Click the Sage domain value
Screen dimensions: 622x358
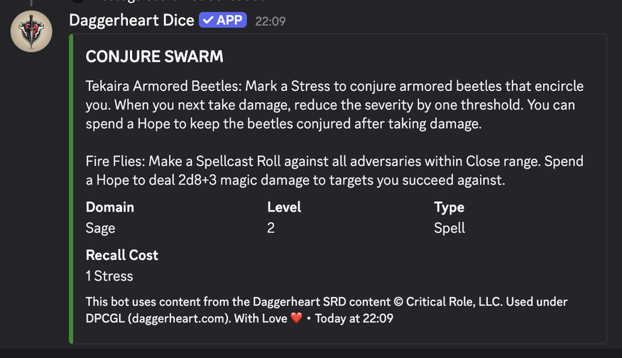tap(100, 228)
